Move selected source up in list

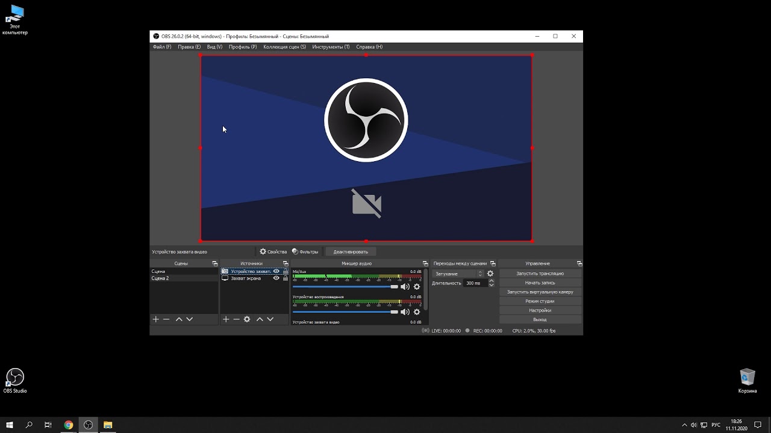pos(260,319)
